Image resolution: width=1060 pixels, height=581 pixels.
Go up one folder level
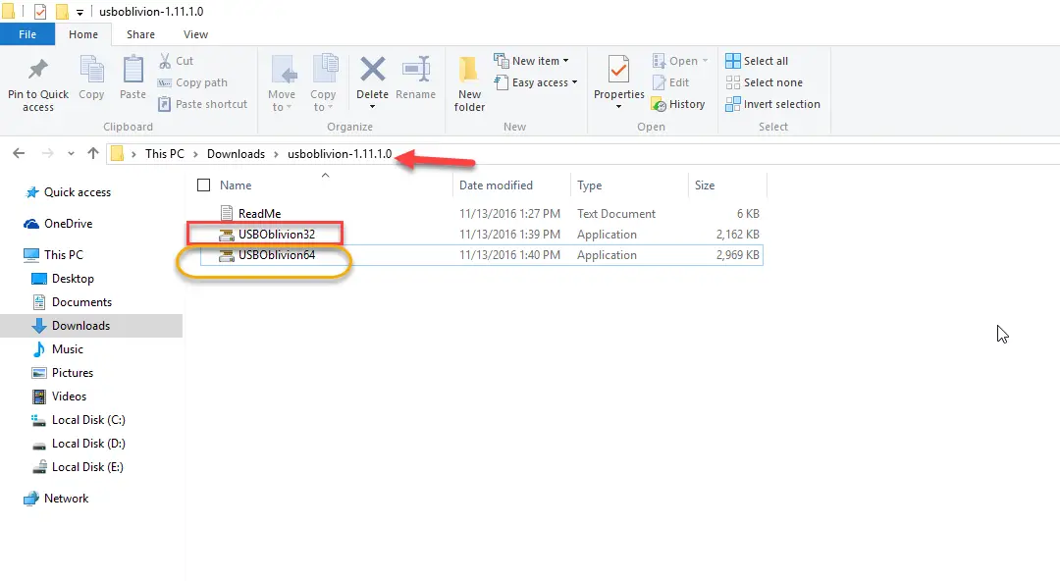pyautogui.click(x=93, y=153)
